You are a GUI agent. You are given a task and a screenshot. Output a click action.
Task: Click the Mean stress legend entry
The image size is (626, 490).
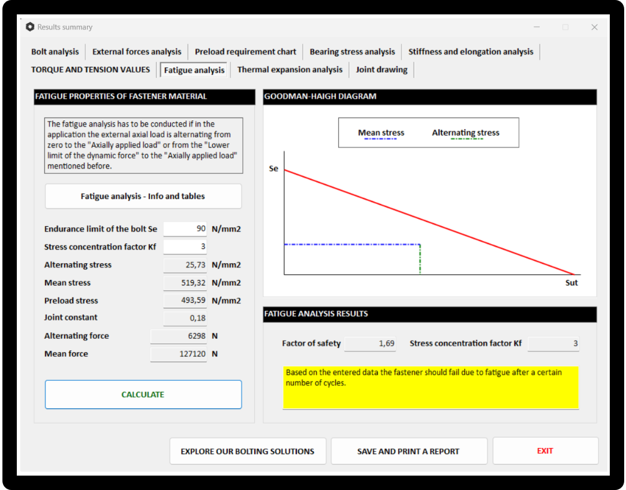[381, 133]
